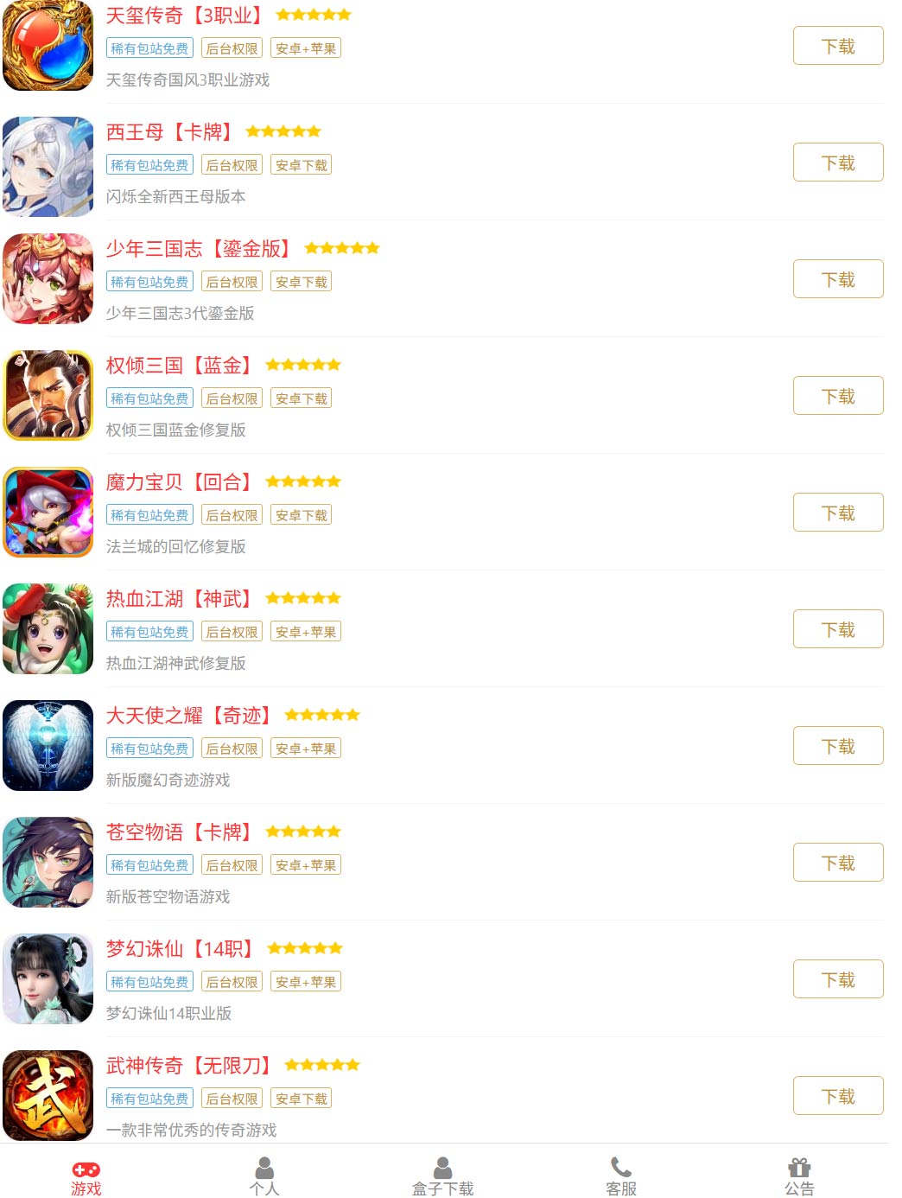
Task: Tap the 大天使之耀 winged icon
Action: click(48, 745)
